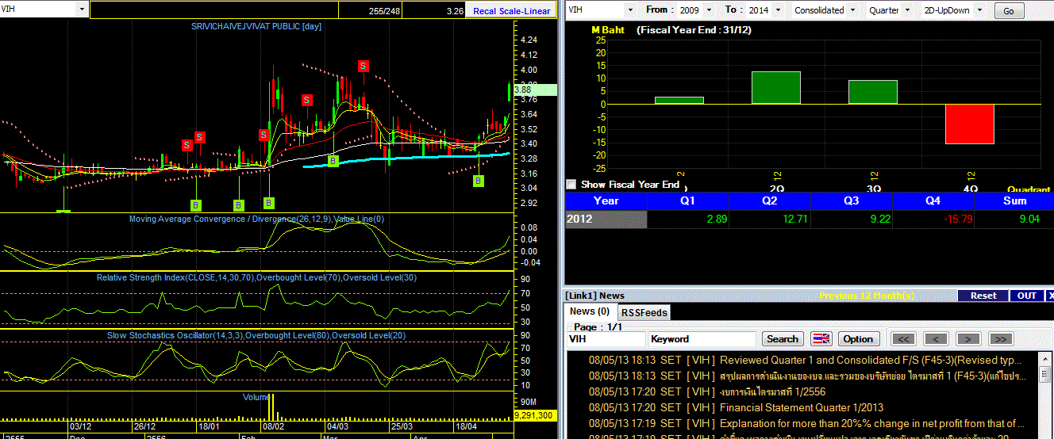The width and height of the screenshot is (1054, 439).
Task: Click the 3.88 current price label
Action: coord(533,90)
